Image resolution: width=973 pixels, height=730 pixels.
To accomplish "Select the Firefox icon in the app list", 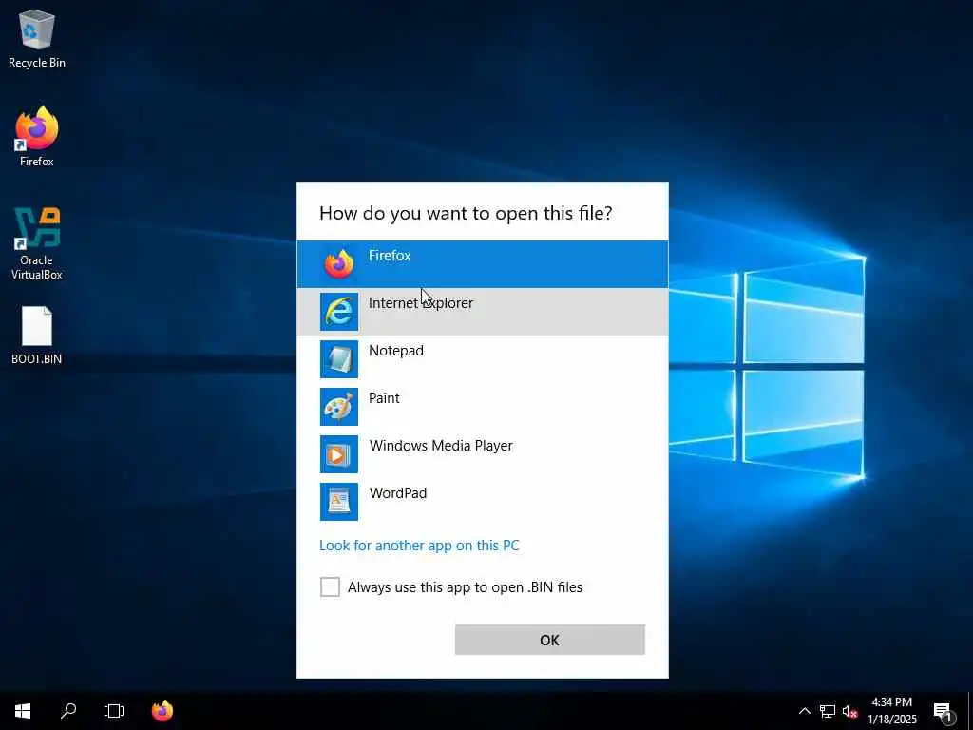I will [339, 264].
